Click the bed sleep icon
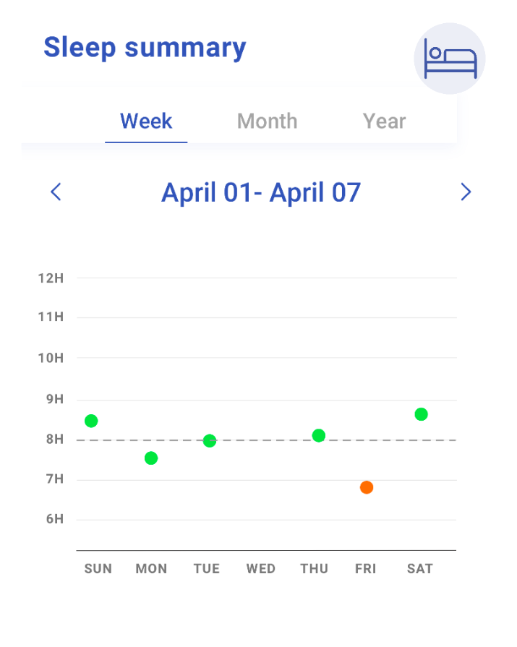Screen dimensions: 517x647 [450, 59]
